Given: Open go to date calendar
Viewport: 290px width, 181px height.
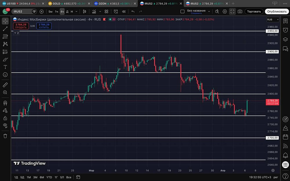Looking at the screenshot, I should click(x=78, y=177).
